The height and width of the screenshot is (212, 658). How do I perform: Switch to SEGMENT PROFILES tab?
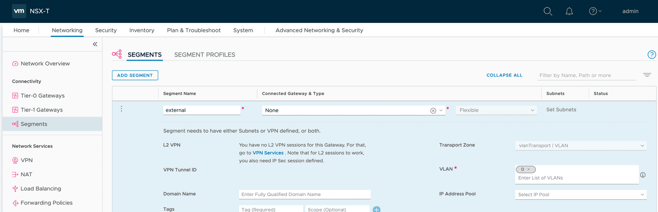point(205,55)
